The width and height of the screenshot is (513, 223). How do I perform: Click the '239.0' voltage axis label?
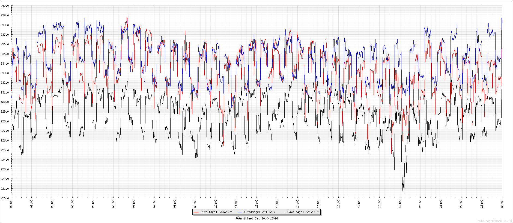tap(5, 16)
